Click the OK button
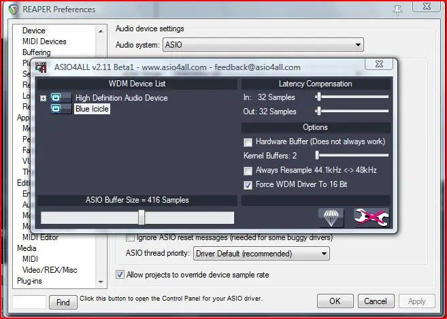Viewport: 447px width, 319px height. pos(335,301)
